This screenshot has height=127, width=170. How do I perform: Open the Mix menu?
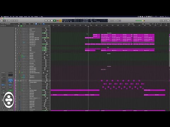click(29, 17)
